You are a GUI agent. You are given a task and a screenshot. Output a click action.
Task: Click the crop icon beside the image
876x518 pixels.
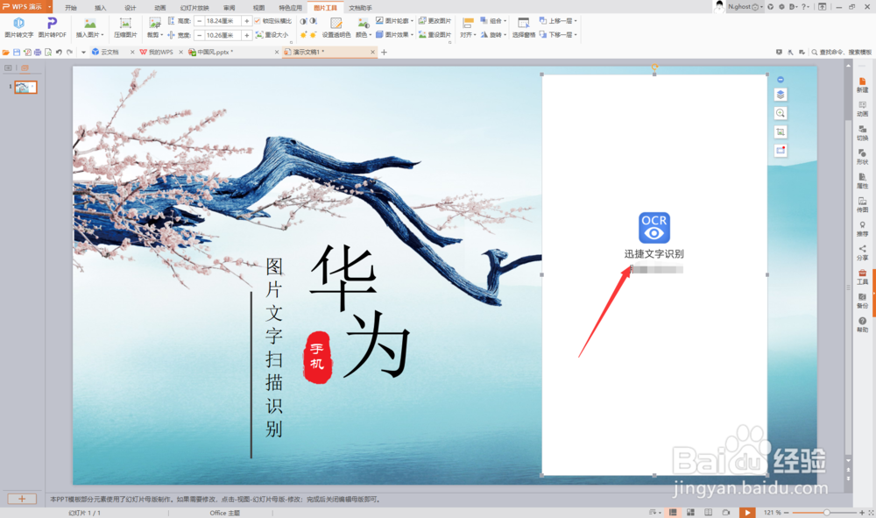[781, 131]
